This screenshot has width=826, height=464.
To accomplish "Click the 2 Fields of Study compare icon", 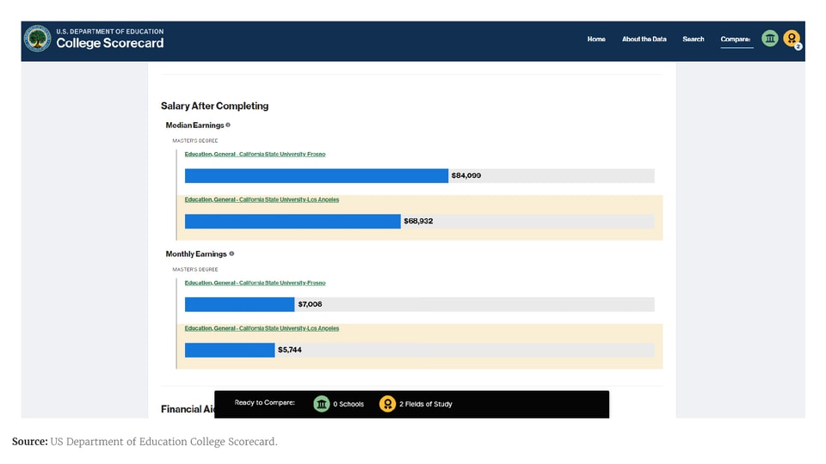I will point(388,404).
